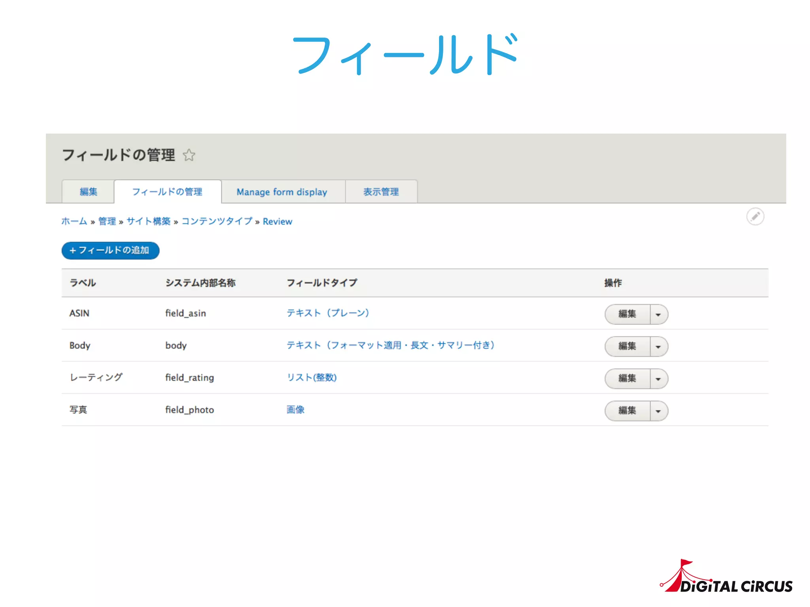Image resolution: width=810 pixels, height=607 pixels.
Task: Click the 操作 column header
Action: click(613, 283)
